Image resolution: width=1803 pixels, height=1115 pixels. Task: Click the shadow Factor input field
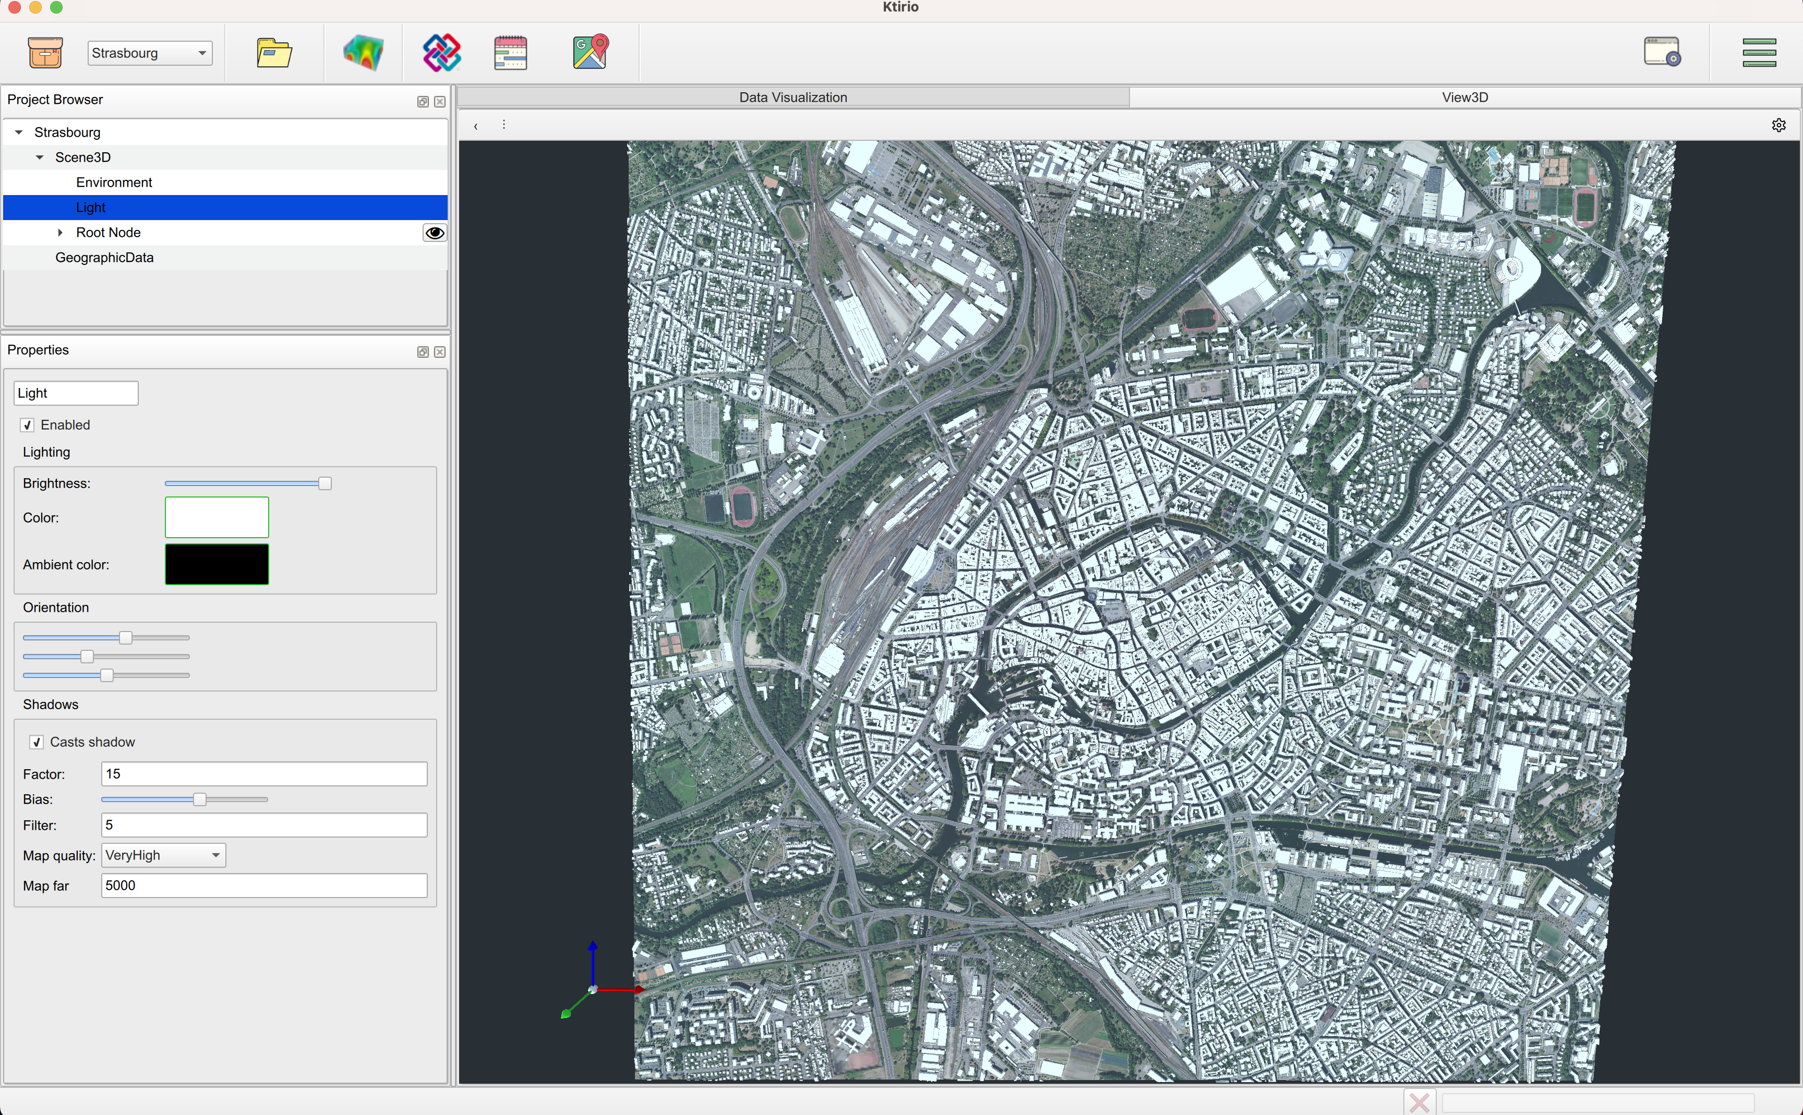click(x=264, y=774)
